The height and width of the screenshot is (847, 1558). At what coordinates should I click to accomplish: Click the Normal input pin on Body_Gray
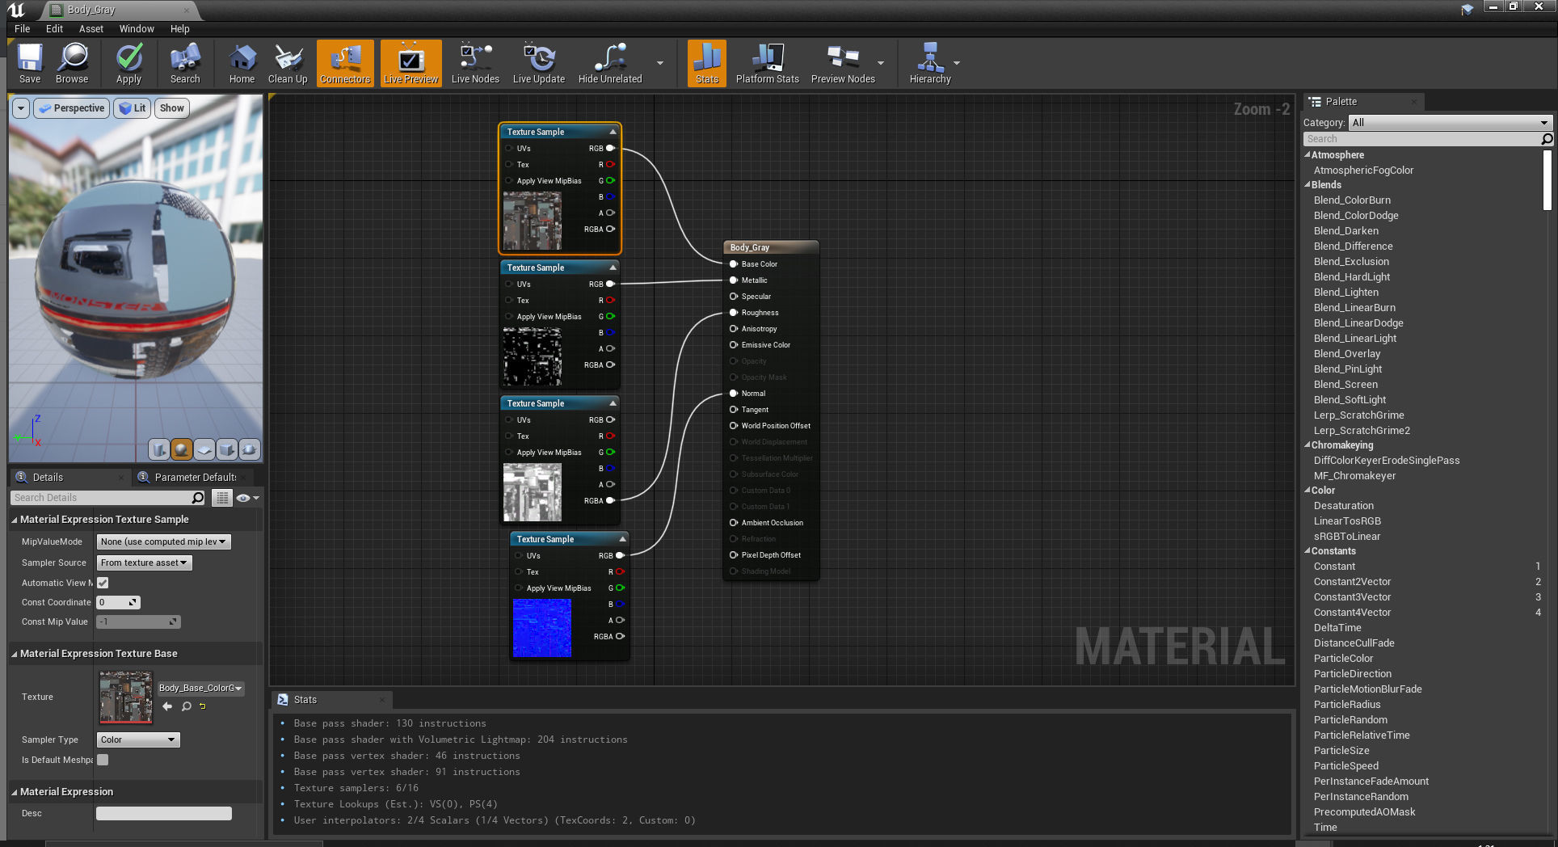click(734, 394)
